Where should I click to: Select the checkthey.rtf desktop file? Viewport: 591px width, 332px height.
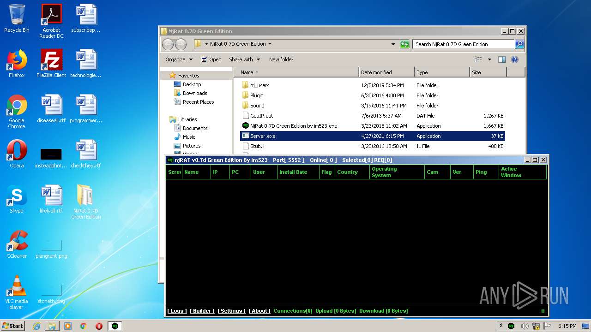86,154
